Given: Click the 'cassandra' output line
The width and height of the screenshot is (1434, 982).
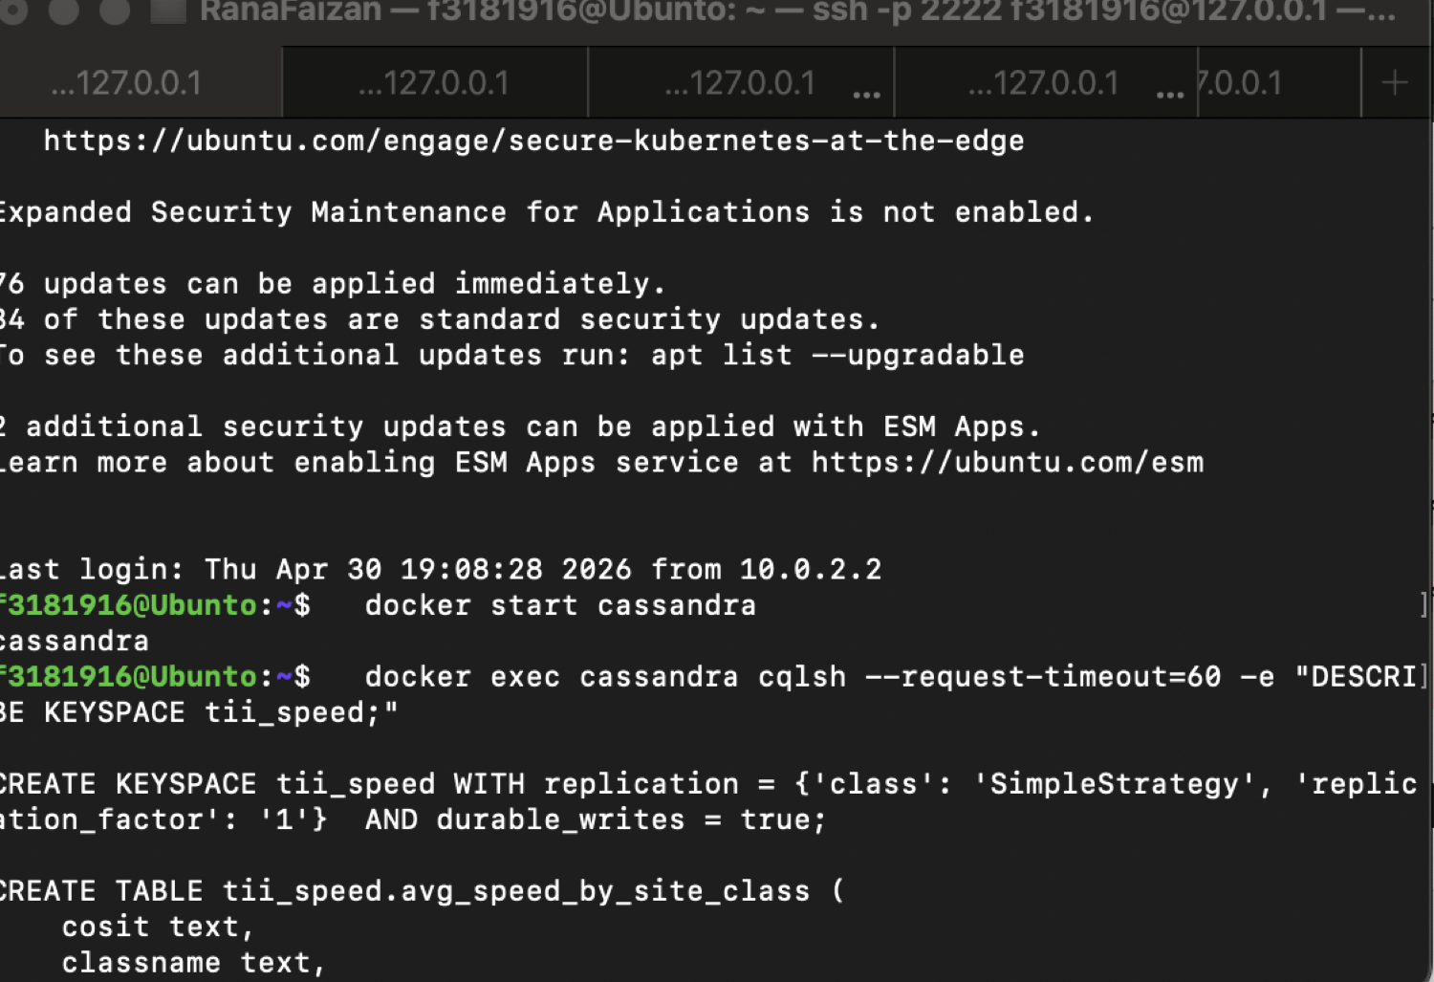Looking at the screenshot, I should click(x=75, y=641).
